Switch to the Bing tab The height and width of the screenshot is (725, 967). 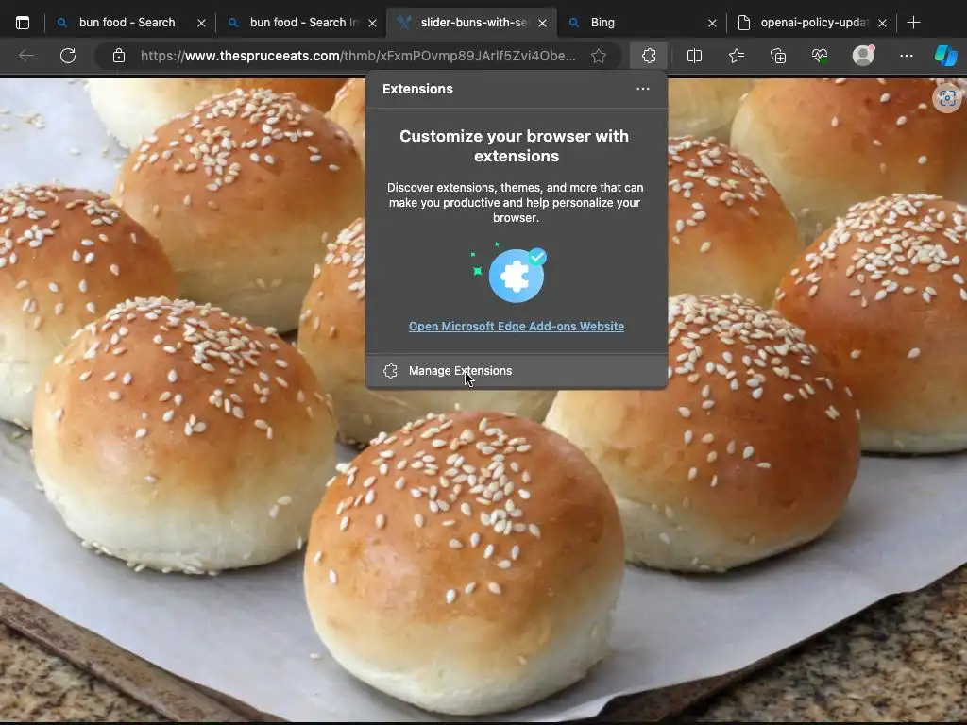(642, 23)
